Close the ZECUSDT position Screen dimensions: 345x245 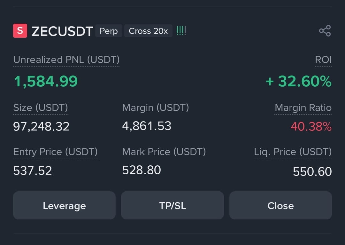pos(280,205)
